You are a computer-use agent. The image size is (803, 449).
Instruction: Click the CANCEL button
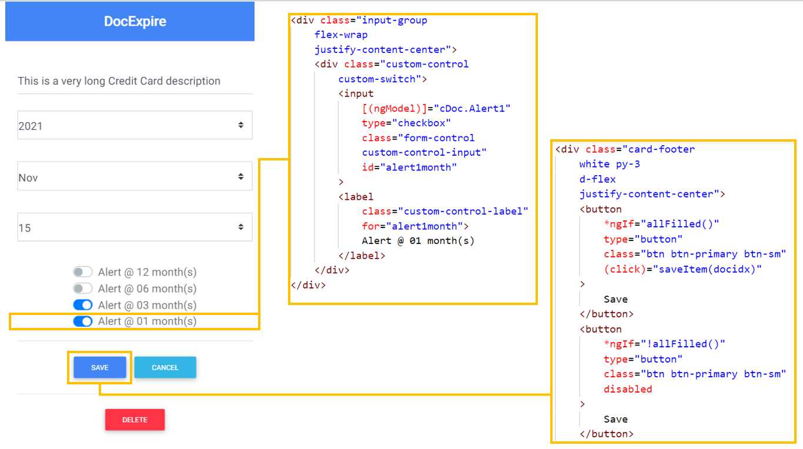coord(165,367)
